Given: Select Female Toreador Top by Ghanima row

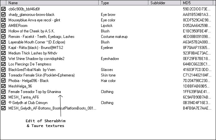Looking at the screenshot, I should [35, 92].
